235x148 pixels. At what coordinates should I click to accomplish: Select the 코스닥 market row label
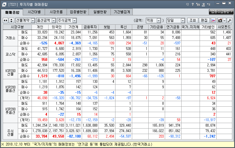click(x=10, y=54)
